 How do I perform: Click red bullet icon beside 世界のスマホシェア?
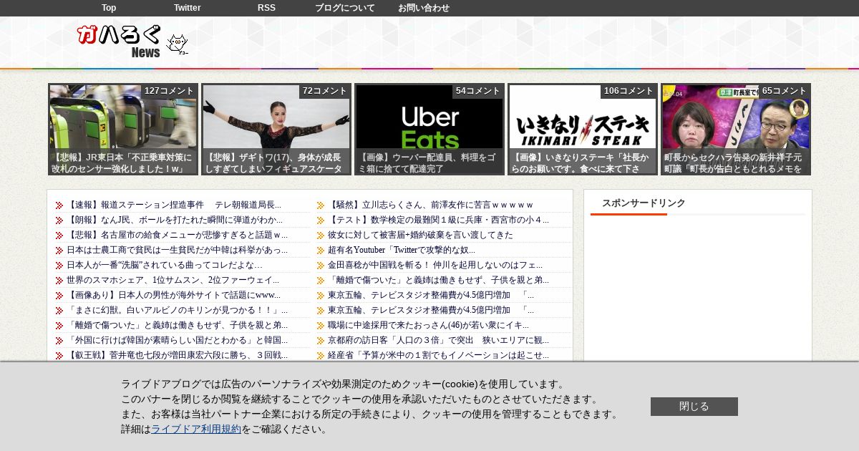[x=59, y=281]
